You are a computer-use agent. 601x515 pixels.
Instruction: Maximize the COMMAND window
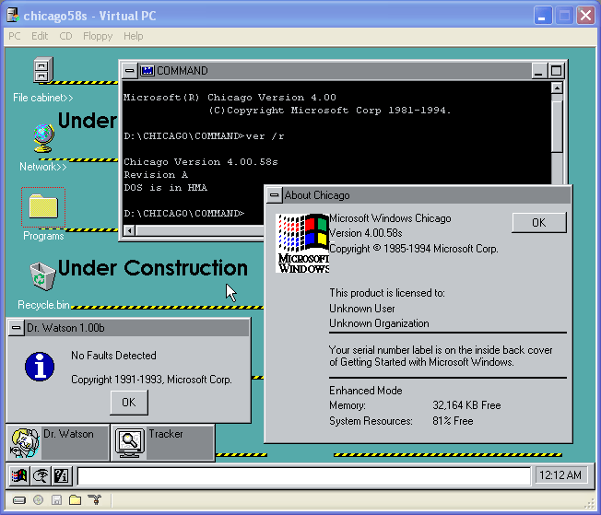(x=556, y=71)
